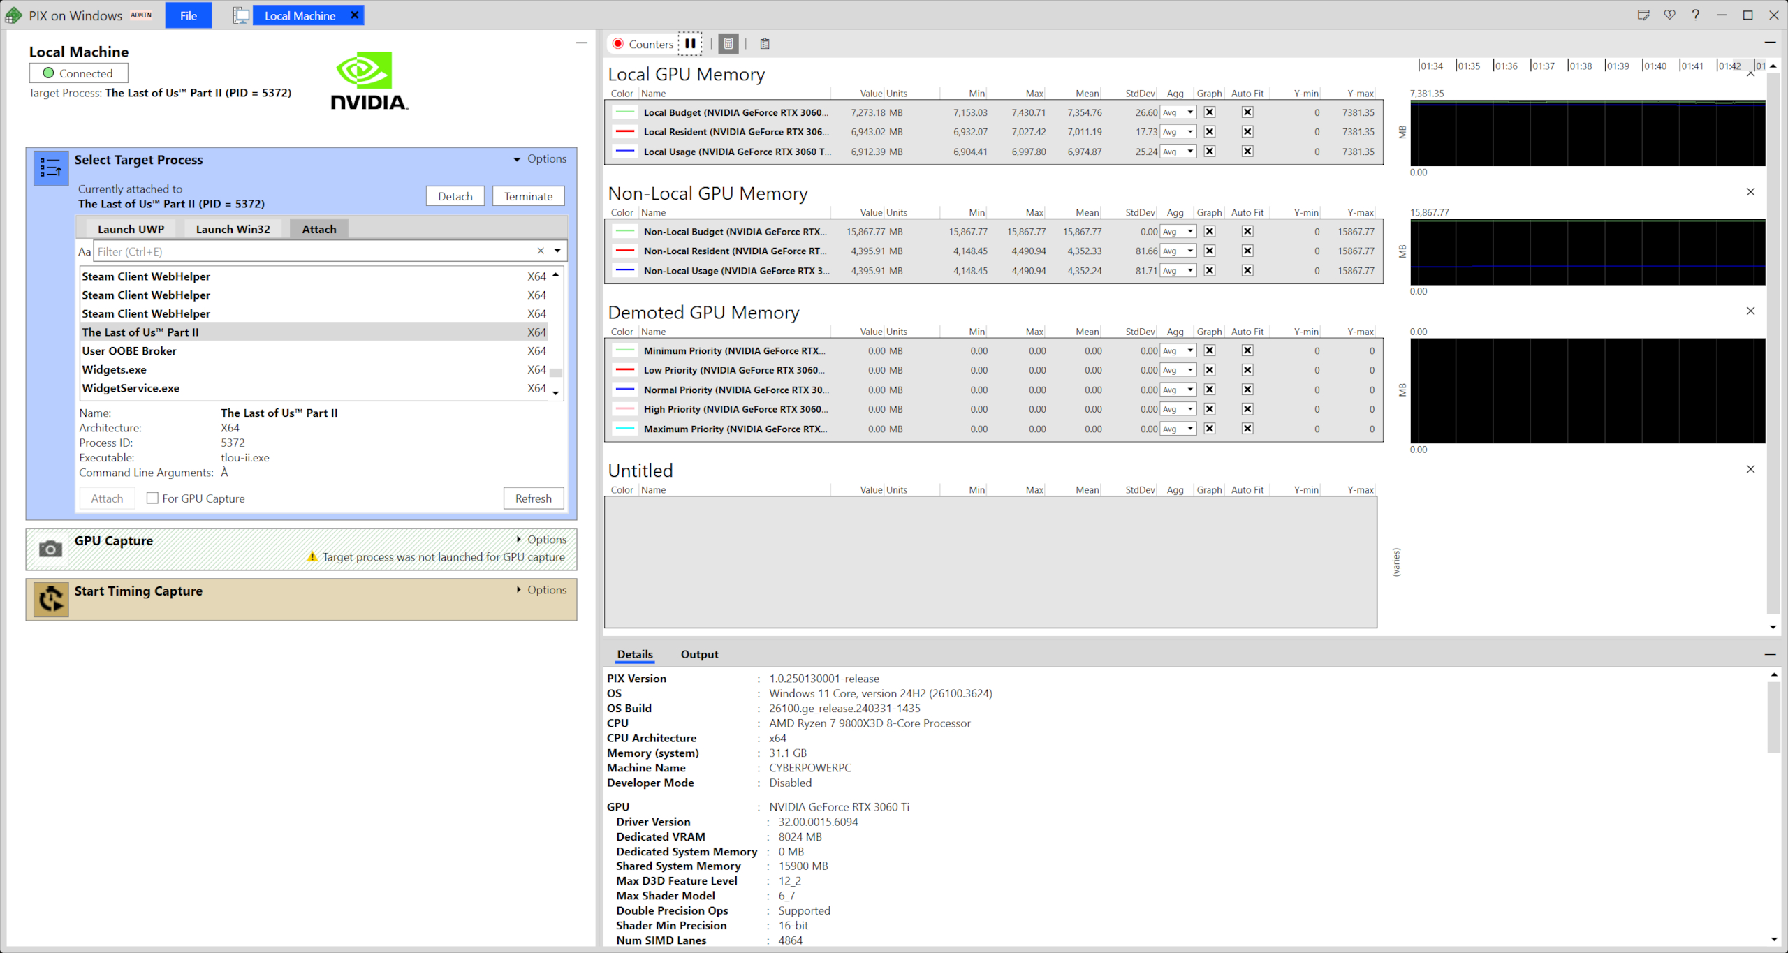The width and height of the screenshot is (1788, 953).
Task: Open the feedback note icon in title bar
Action: 1643,15
